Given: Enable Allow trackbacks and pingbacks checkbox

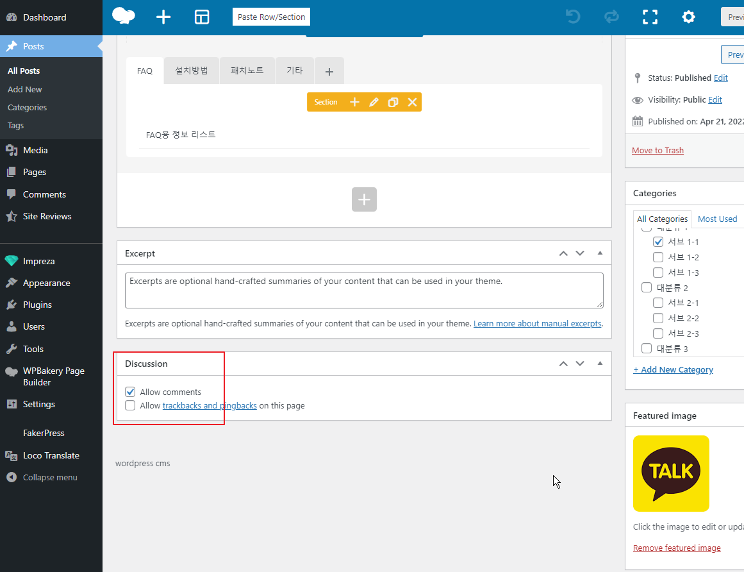Looking at the screenshot, I should [x=130, y=405].
